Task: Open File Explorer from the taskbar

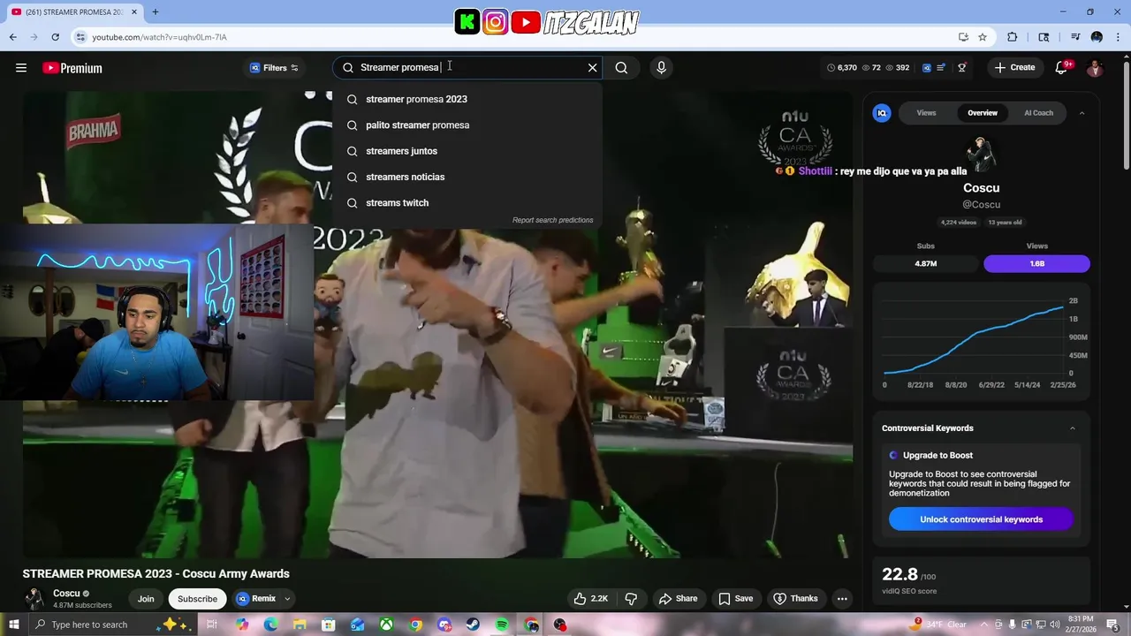Action: pyautogui.click(x=300, y=625)
